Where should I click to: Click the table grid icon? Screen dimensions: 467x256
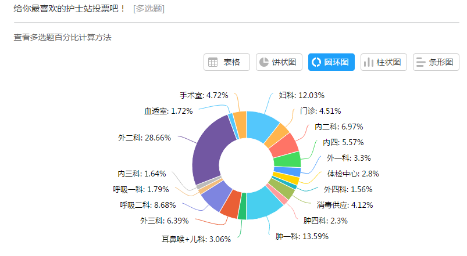pyautogui.click(x=213, y=62)
